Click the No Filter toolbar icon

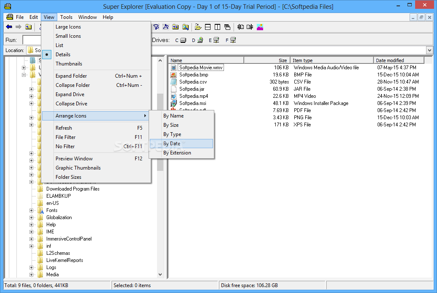coord(166,27)
